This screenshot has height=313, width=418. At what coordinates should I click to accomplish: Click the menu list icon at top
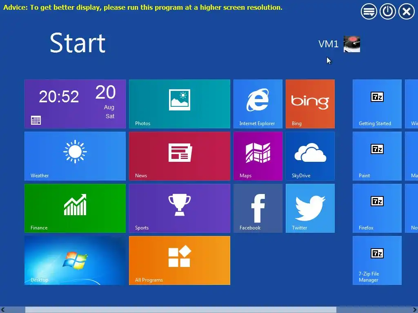point(369,11)
